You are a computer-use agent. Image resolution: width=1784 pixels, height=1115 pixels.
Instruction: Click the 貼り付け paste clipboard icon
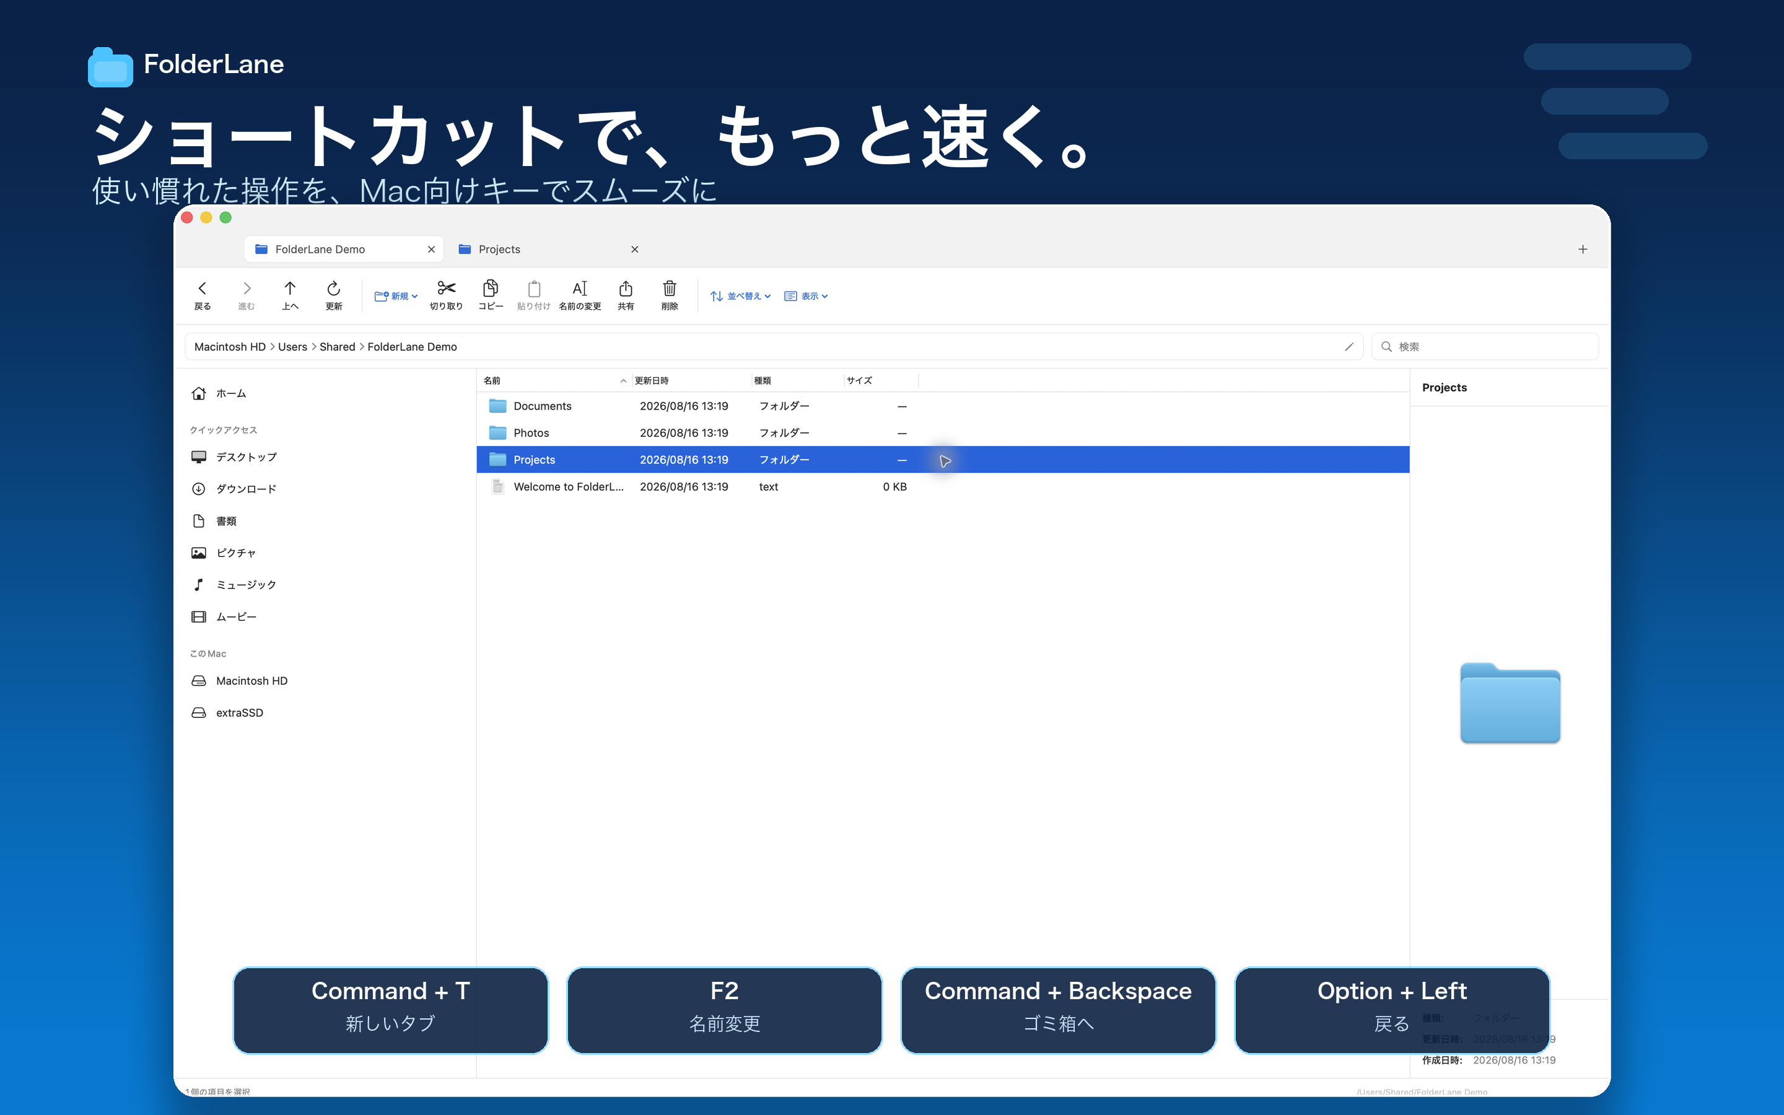click(534, 295)
